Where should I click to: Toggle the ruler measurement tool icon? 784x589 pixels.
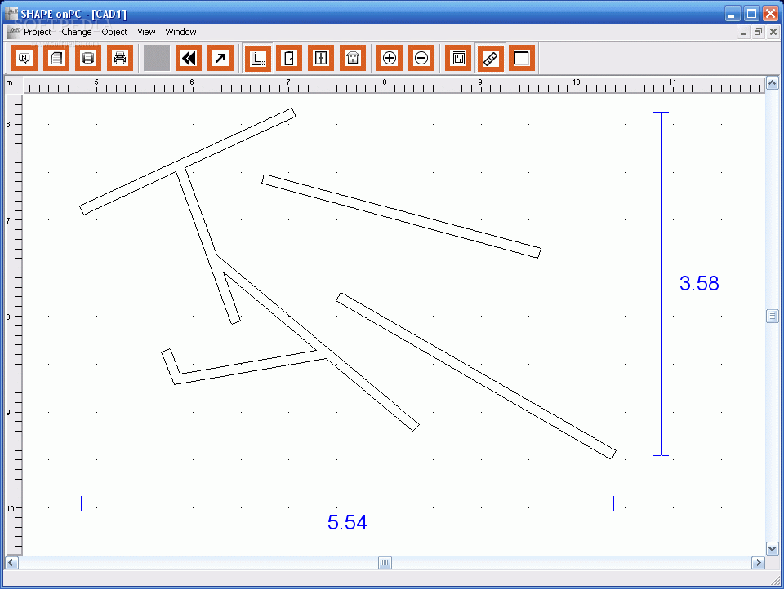click(491, 59)
